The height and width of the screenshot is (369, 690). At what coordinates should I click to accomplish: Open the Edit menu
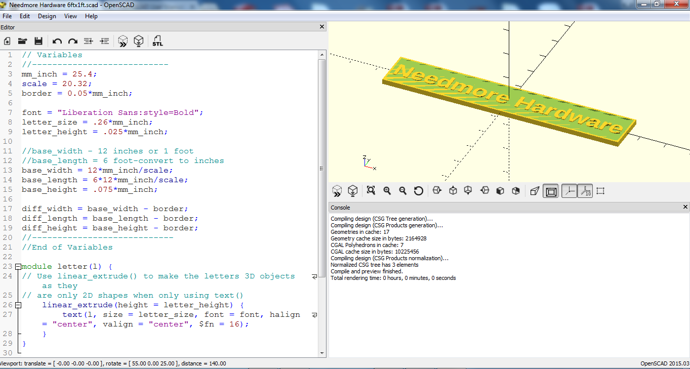point(25,16)
